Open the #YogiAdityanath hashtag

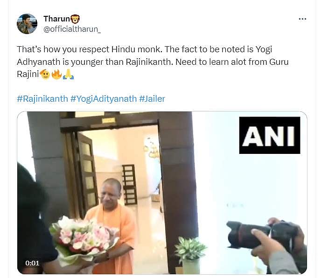pyautogui.click(x=104, y=99)
